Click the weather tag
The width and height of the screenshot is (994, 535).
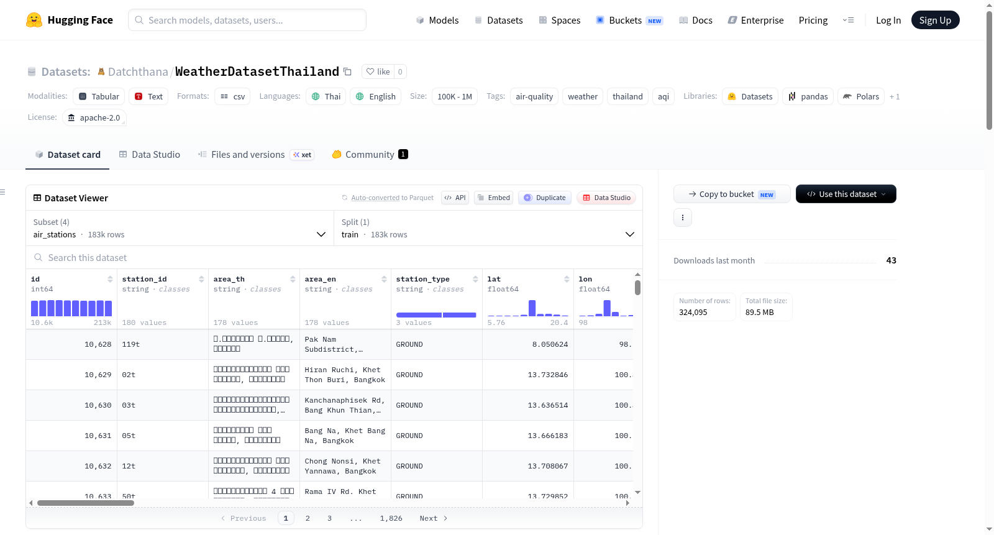[x=583, y=96]
